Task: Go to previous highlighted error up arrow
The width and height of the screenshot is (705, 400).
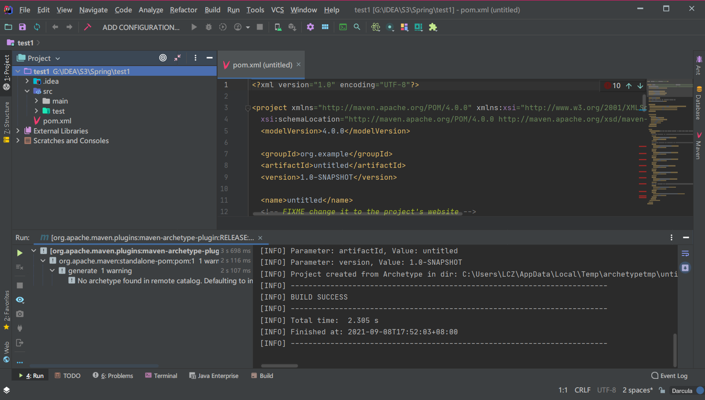Action: point(629,85)
